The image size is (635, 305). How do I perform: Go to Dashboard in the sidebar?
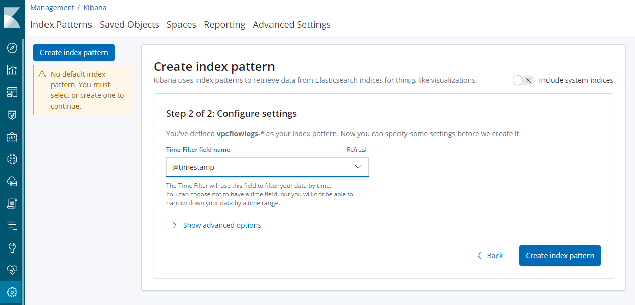[x=12, y=92]
